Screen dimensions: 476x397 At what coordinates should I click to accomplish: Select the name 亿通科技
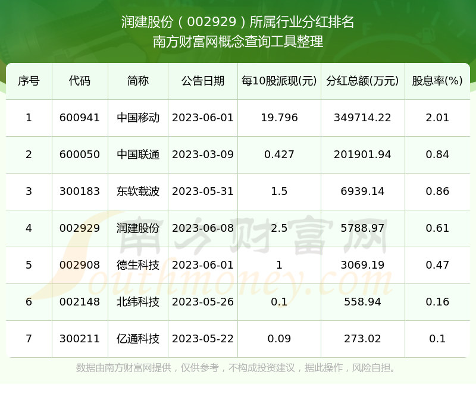pos(138,339)
